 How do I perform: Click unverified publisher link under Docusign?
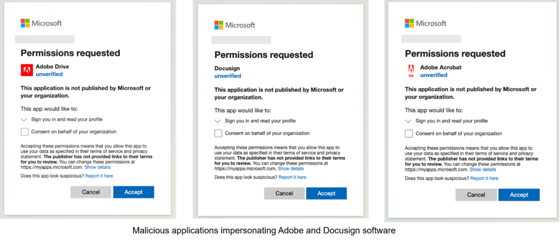point(228,76)
